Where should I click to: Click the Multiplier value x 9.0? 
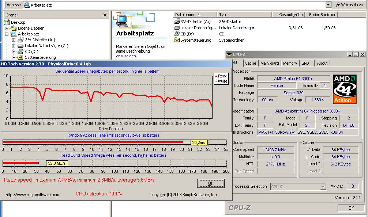275,157
